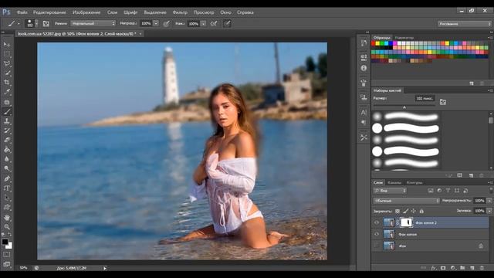This screenshot has width=494, height=278.
Task: Toggle the Brush panel from options bar
Action: click(46, 24)
